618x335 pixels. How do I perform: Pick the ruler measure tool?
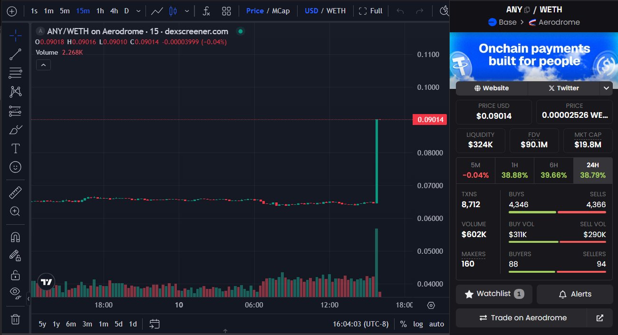tap(15, 192)
